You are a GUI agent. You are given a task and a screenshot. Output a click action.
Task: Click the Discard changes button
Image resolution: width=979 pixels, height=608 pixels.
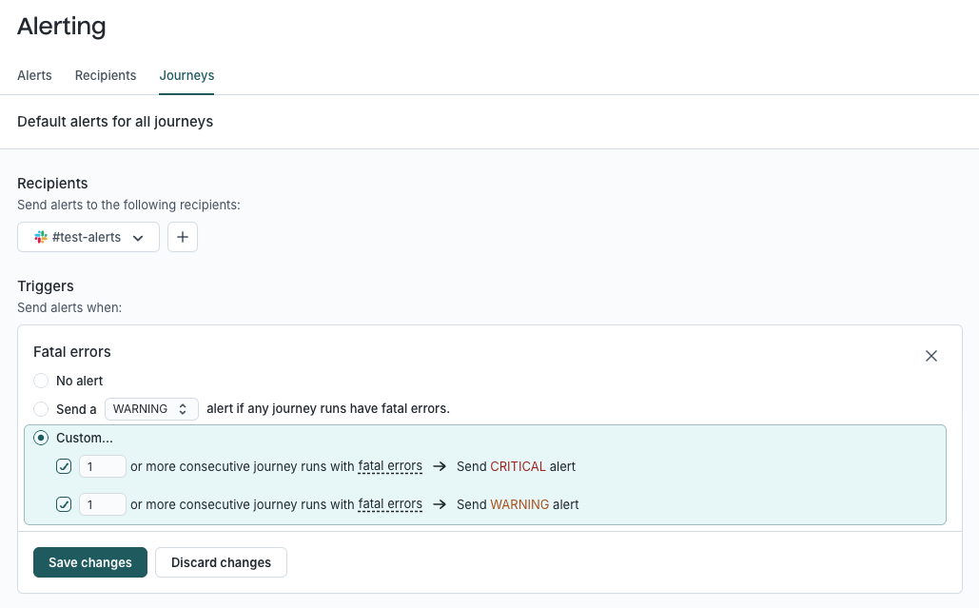pos(221,562)
